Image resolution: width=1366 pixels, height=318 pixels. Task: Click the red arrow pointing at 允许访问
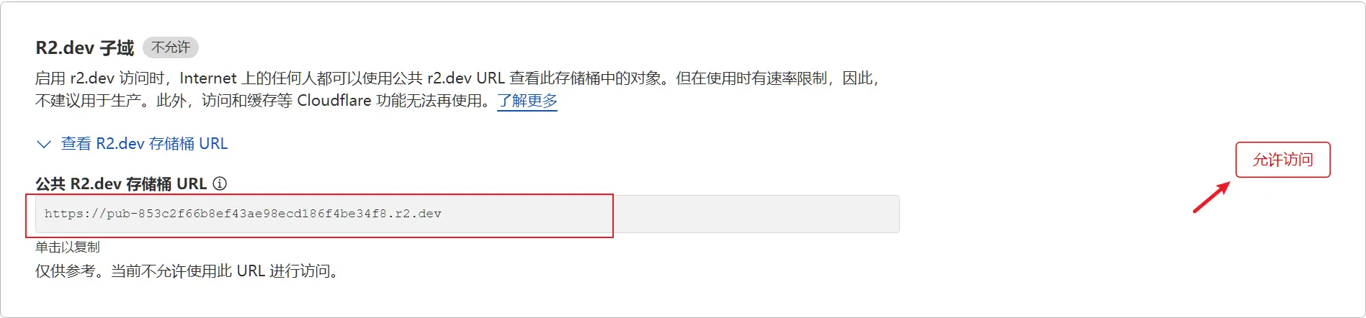click(x=1212, y=197)
